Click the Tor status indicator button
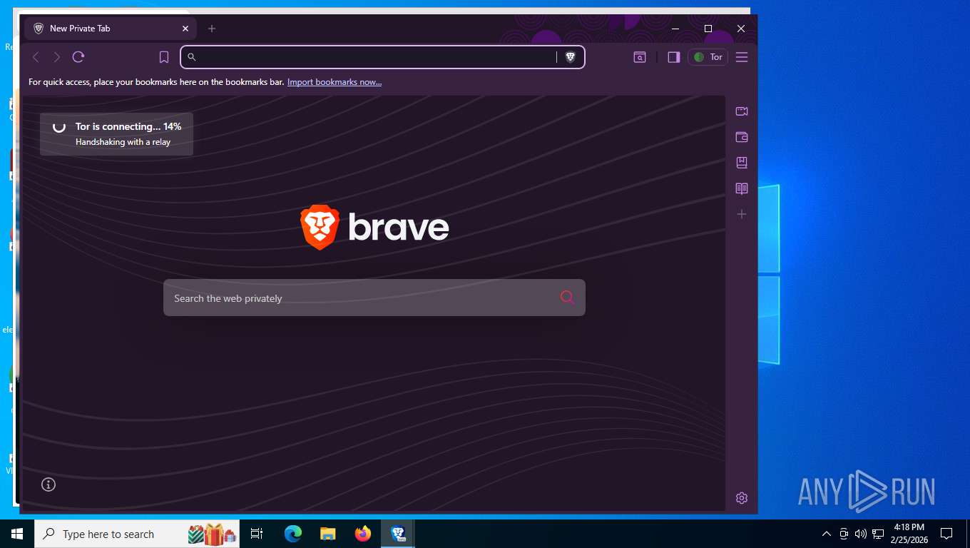The height and width of the screenshot is (548, 970). pyautogui.click(x=708, y=57)
